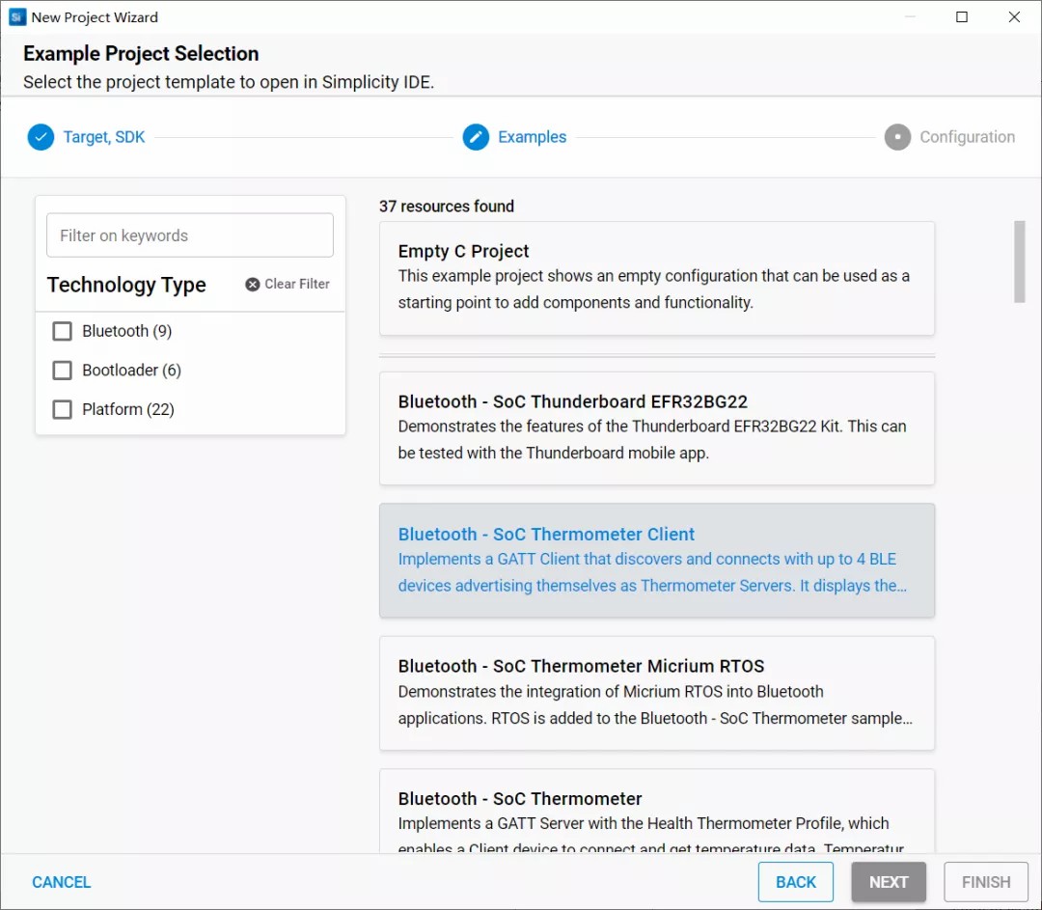Viewport: 1042px width, 910px height.
Task: Click the Target, SDK step checkmark icon
Action: click(41, 137)
